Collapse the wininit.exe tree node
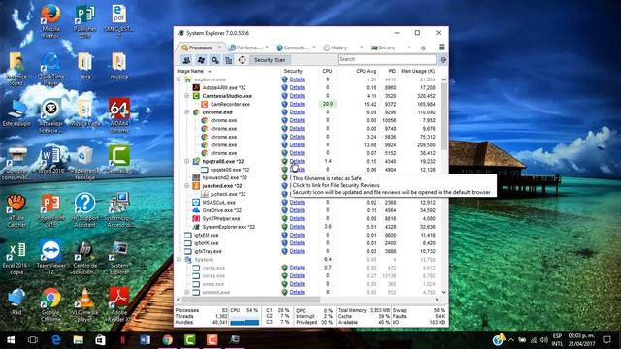Image resolution: width=621 pixels, height=349 pixels. (x=187, y=293)
